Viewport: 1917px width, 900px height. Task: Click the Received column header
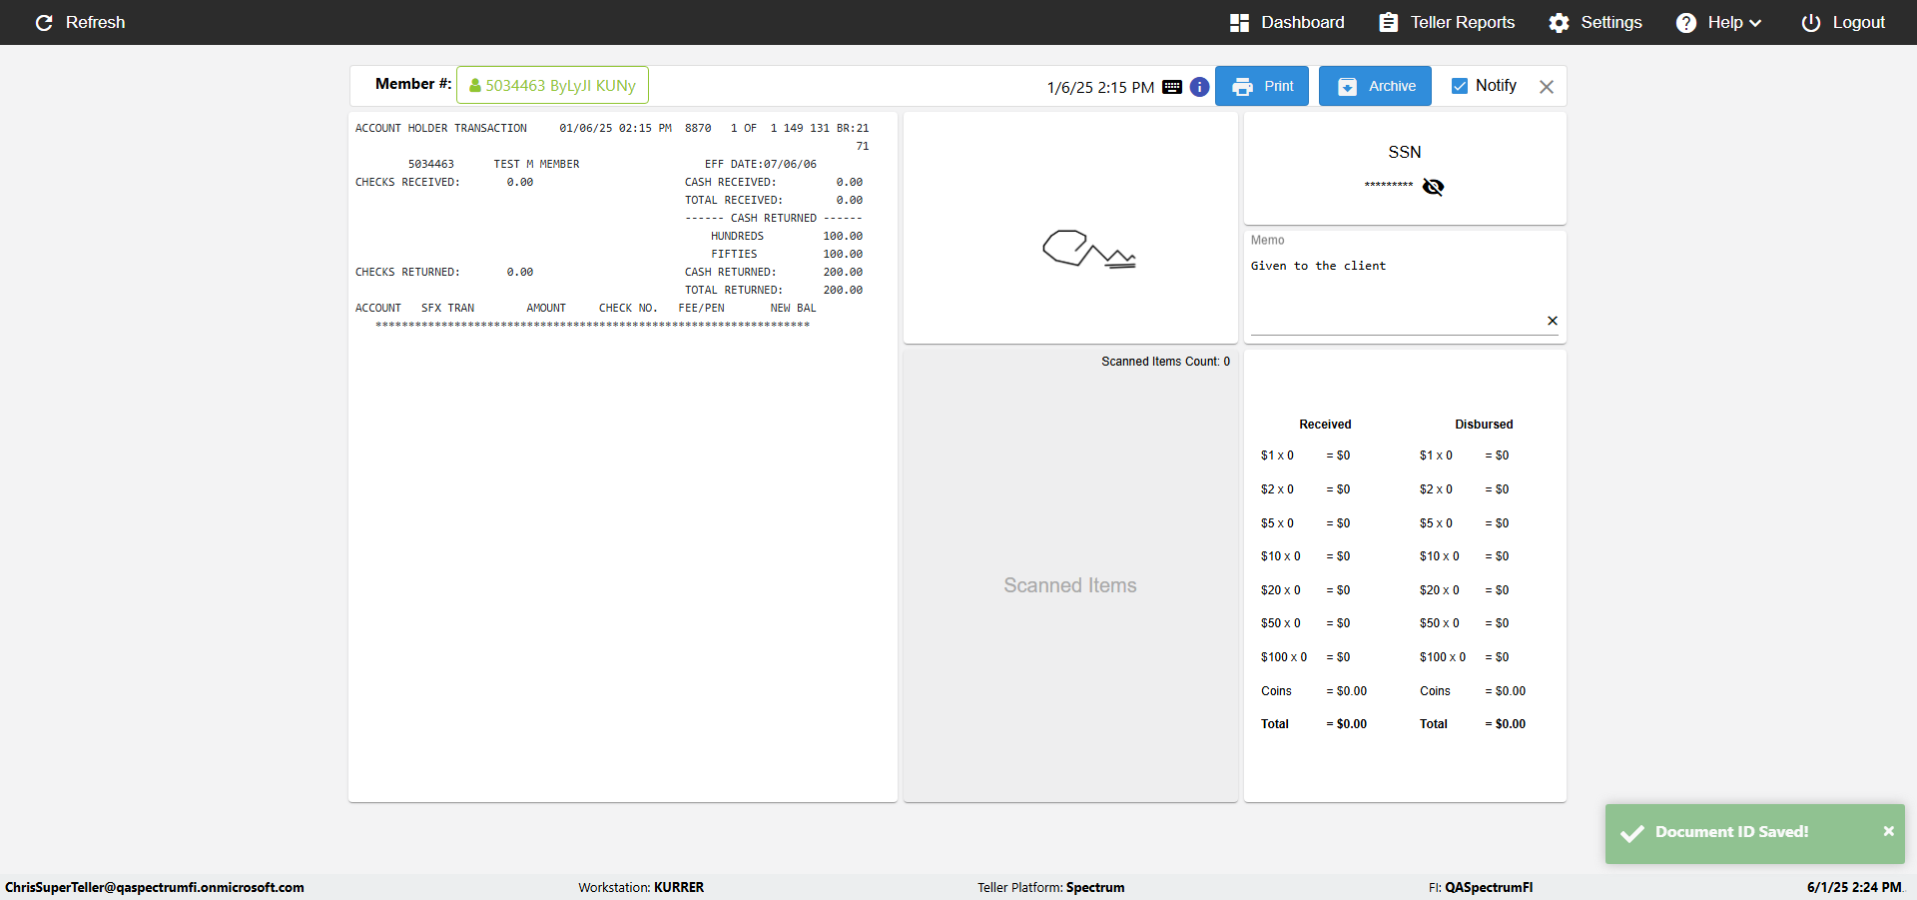pos(1325,425)
